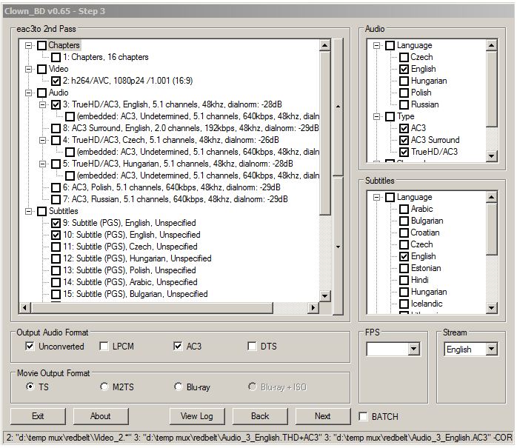Viewport: 517px width, 448px height.
Task: Check Croatian in Subtitles language filter
Action: [404, 233]
